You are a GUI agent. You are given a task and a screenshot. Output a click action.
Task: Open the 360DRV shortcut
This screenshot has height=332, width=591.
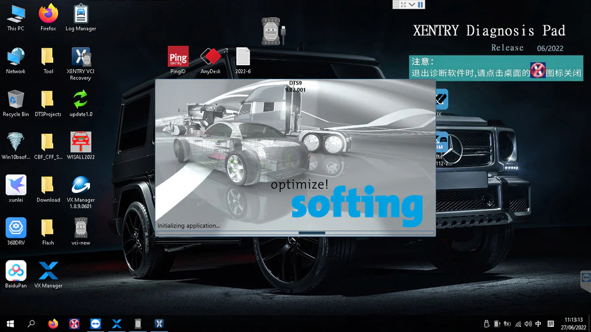coord(16,232)
